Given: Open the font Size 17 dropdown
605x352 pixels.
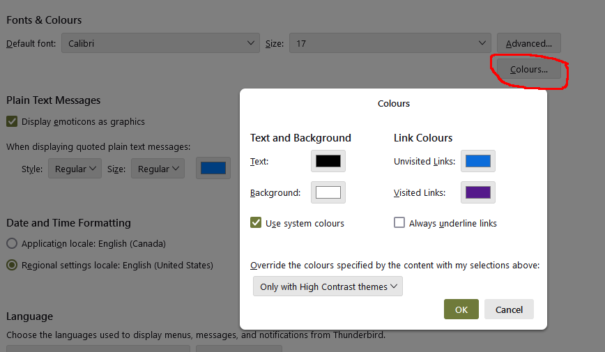Looking at the screenshot, I should tap(390, 43).
